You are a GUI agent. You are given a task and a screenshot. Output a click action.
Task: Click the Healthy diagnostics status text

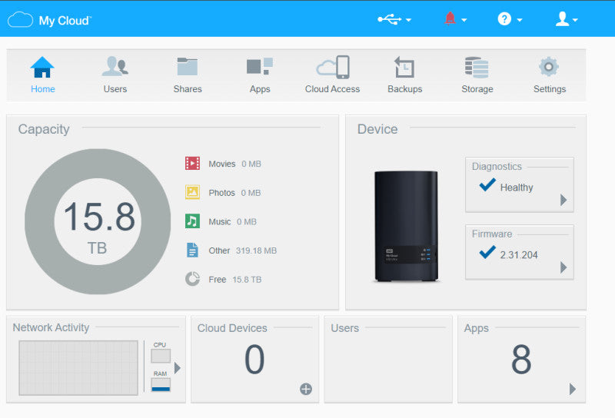[517, 187]
